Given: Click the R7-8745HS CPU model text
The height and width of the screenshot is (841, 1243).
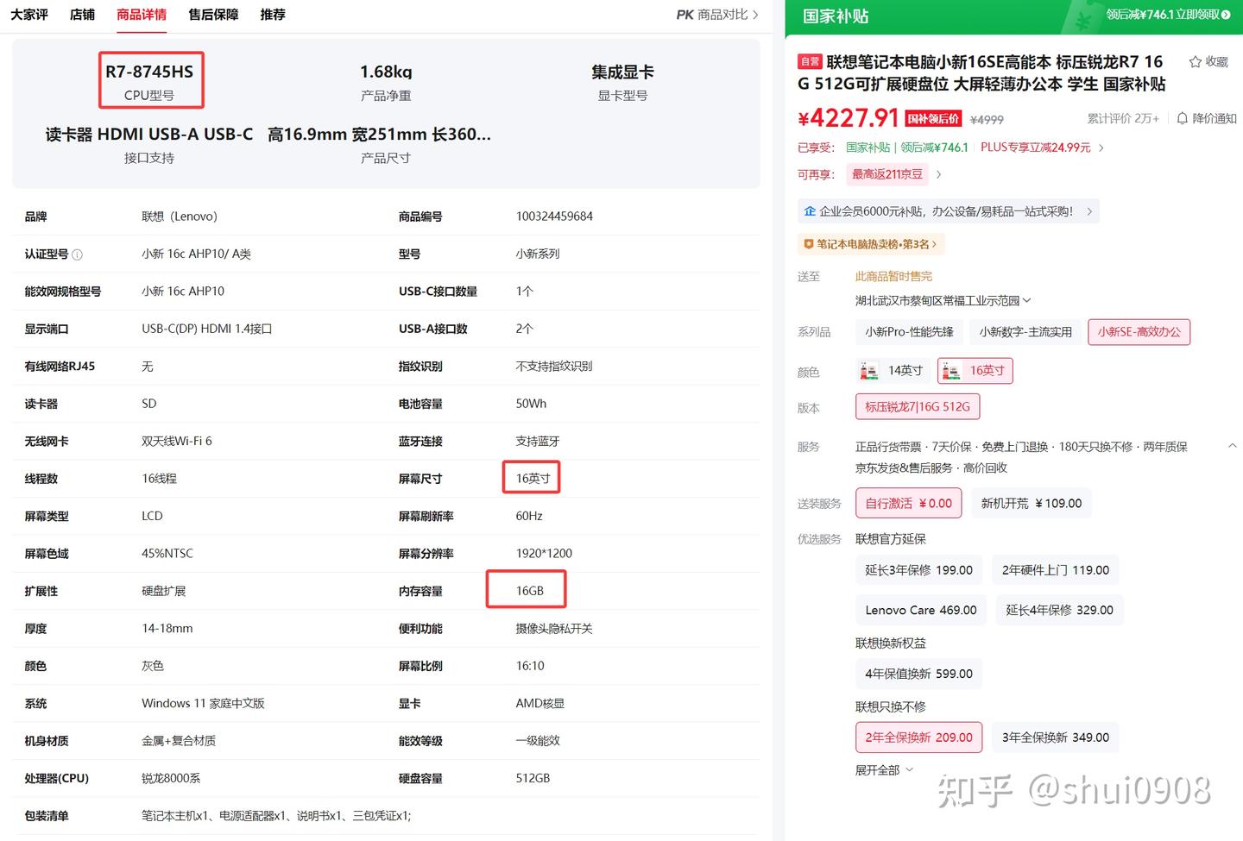Looking at the screenshot, I should [x=149, y=72].
